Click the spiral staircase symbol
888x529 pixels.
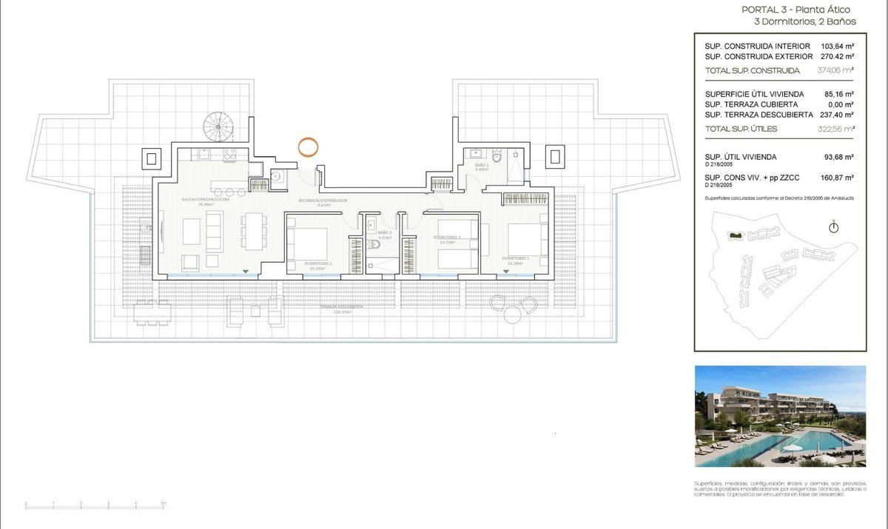tap(217, 127)
